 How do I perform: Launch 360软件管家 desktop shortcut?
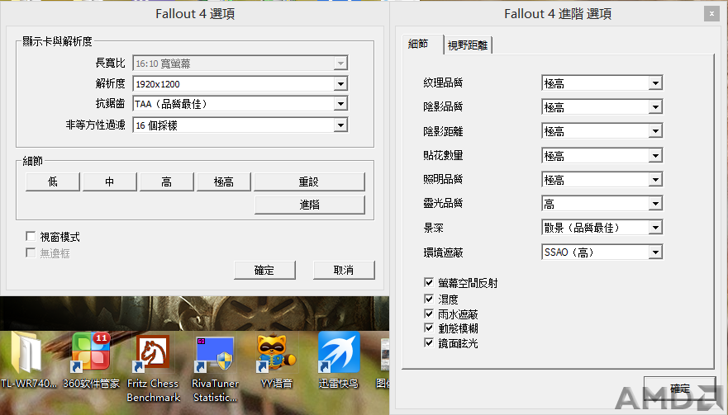click(x=91, y=360)
